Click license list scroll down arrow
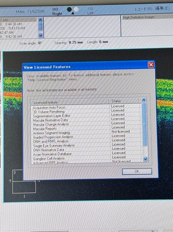This screenshot has width=173, height=232. click(x=145, y=159)
